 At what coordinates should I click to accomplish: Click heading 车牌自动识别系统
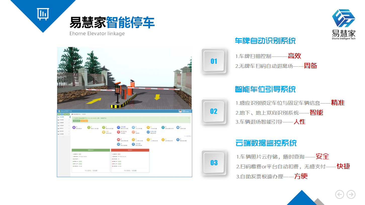pos(265,41)
